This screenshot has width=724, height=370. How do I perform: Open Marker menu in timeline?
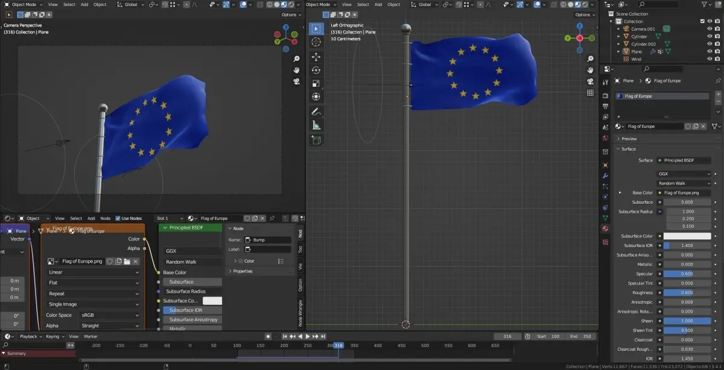pos(91,336)
